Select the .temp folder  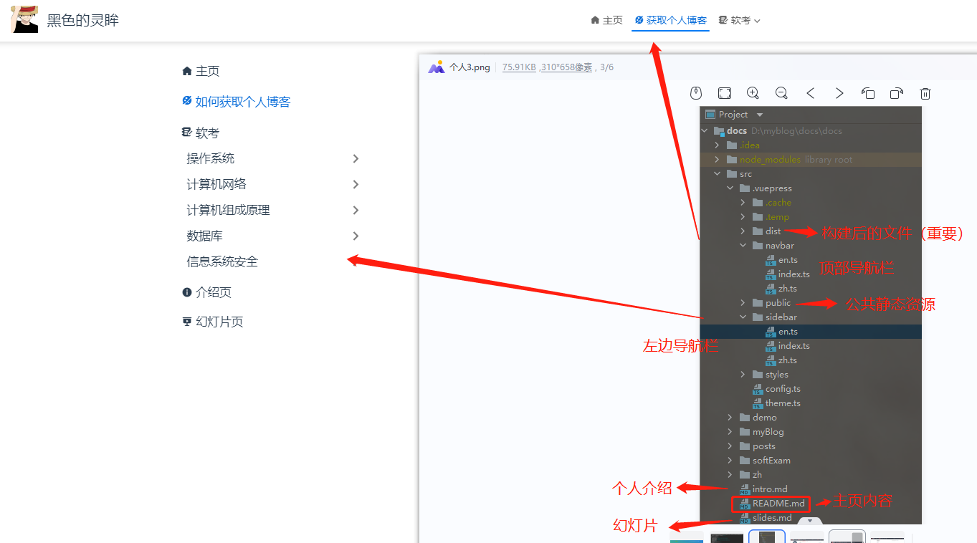(771, 217)
